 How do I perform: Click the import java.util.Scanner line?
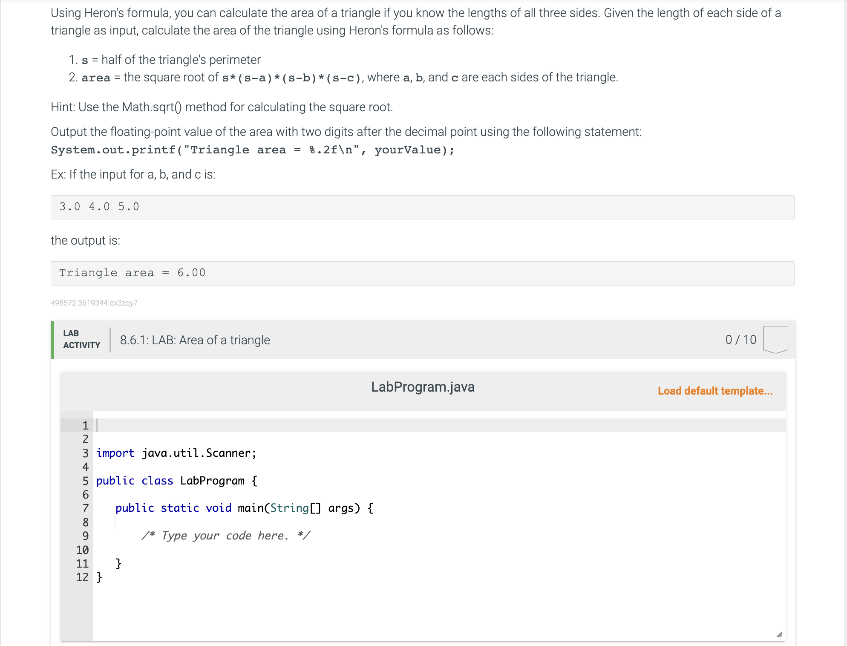pyautogui.click(x=176, y=453)
